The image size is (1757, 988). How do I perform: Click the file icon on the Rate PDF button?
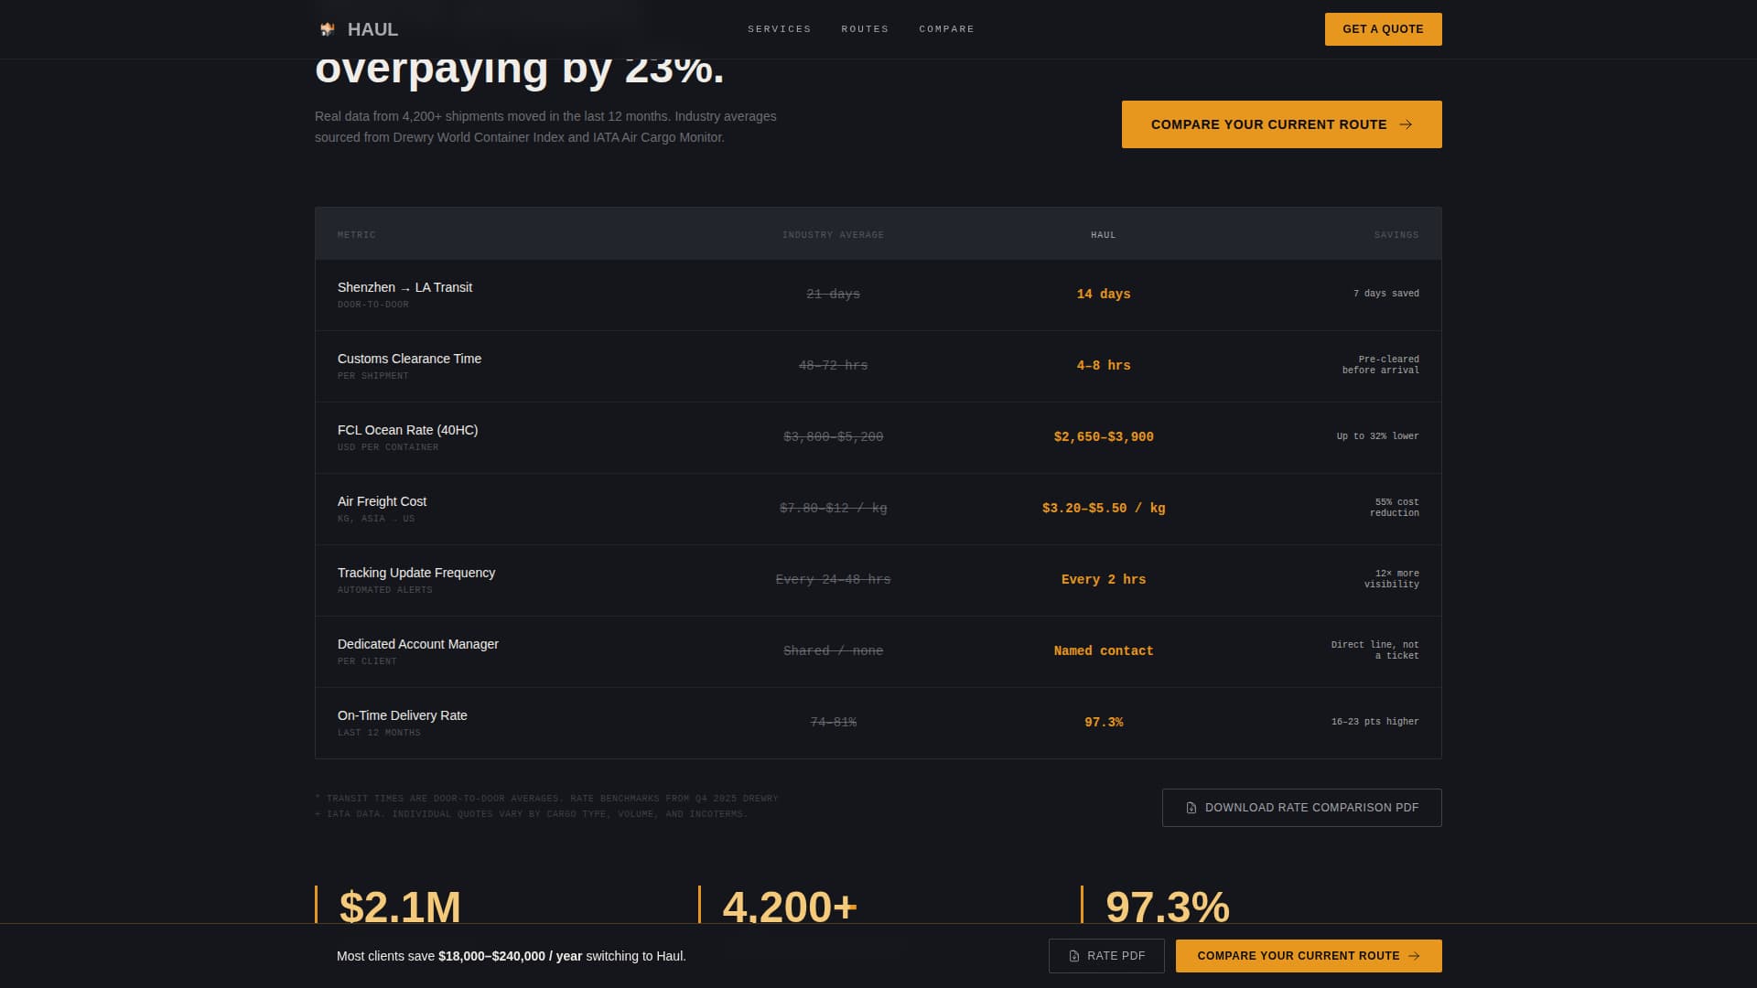tap(1074, 956)
